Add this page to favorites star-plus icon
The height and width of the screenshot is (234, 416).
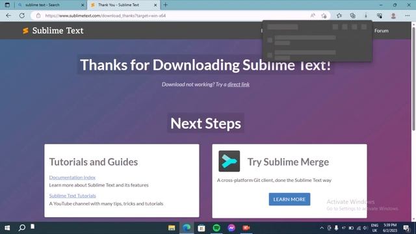[324, 16]
